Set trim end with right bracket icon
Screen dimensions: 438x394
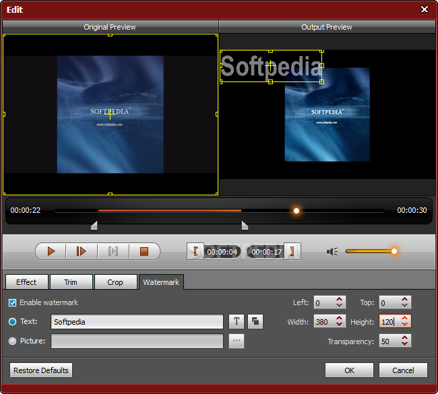pos(292,251)
